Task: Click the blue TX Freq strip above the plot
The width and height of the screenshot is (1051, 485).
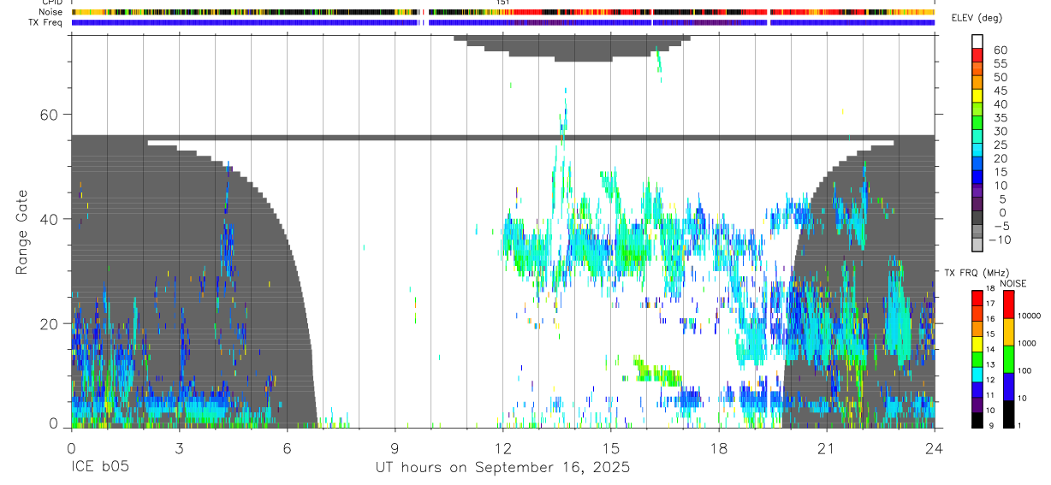Action: (502, 22)
